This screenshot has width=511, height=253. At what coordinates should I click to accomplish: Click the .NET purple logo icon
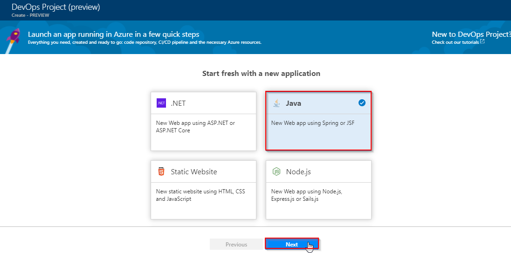pos(161,103)
